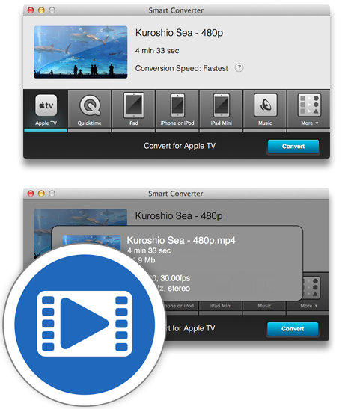Click 'Smart Converter' title of top window

[x=176, y=10]
